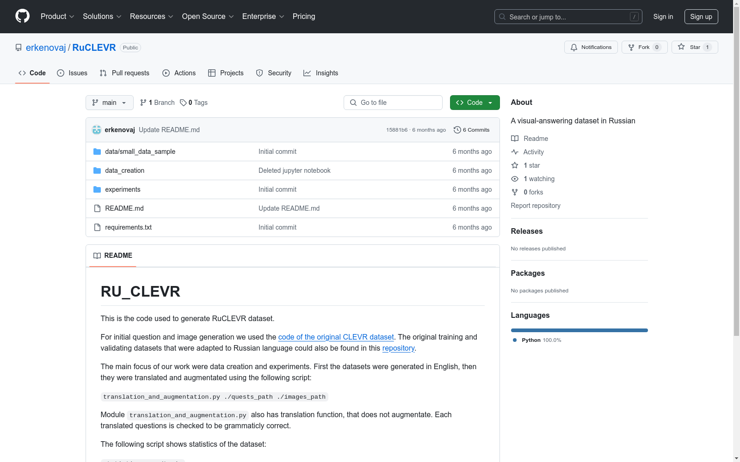Open the Insights tab
The height and width of the screenshot is (462, 740).
click(321, 73)
